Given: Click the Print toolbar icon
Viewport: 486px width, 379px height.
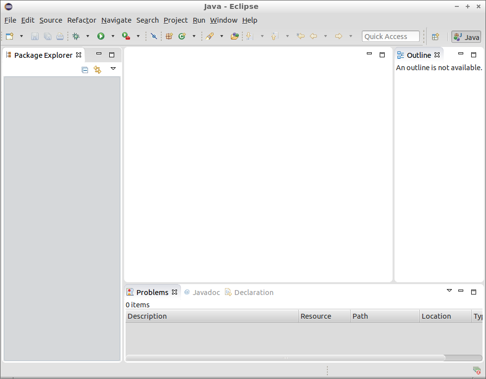Looking at the screenshot, I should pyautogui.click(x=60, y=36).
